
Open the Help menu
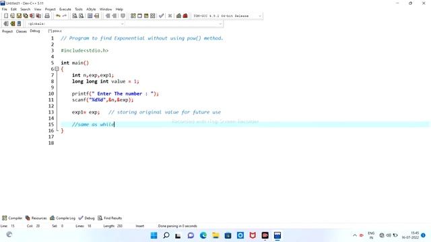click(x=119, y=9)
